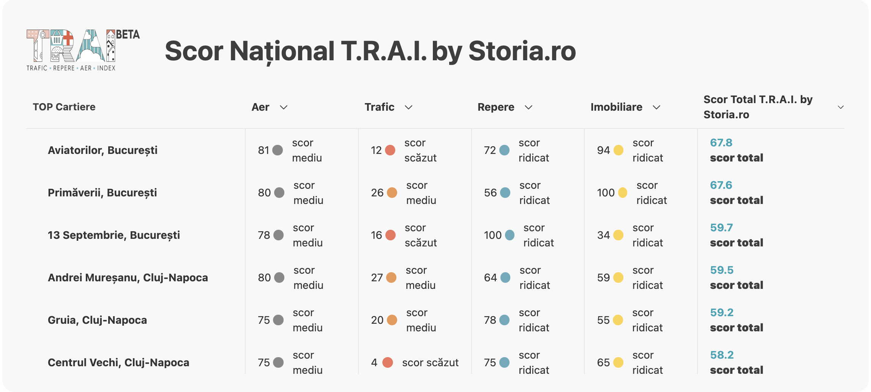Click red Trafic dot for Aviatorilor
The width and height of the screenshot is (871, 392).
point(390,150)
